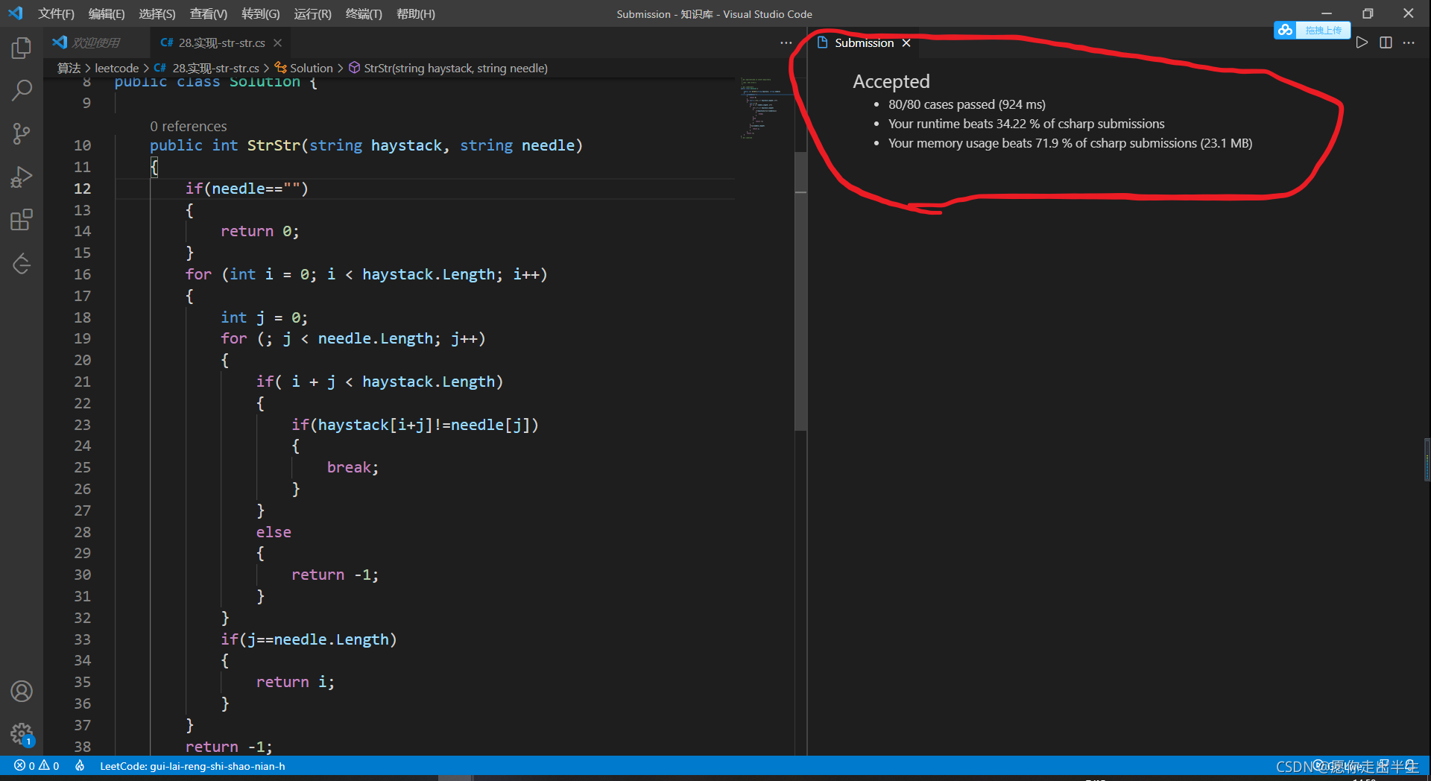The image size is (1431, 781).
Task: Switch to the 欢迎使用 tab
Action: pos(96,42)
